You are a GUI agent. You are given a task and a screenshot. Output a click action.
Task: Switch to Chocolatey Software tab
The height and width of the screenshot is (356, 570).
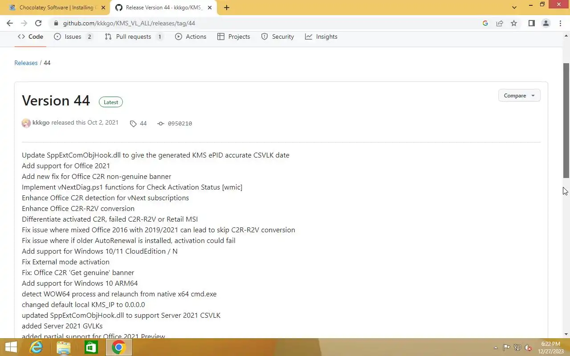[x=56, y=8]
